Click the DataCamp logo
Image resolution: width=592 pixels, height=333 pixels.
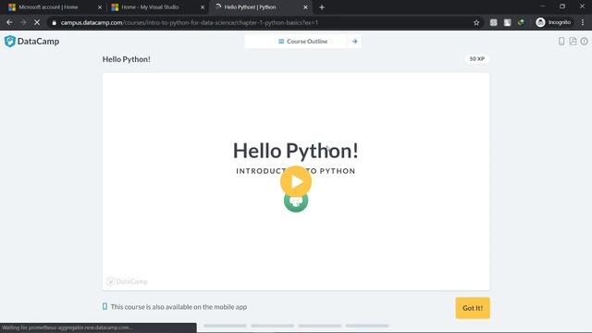click(31, 41)
